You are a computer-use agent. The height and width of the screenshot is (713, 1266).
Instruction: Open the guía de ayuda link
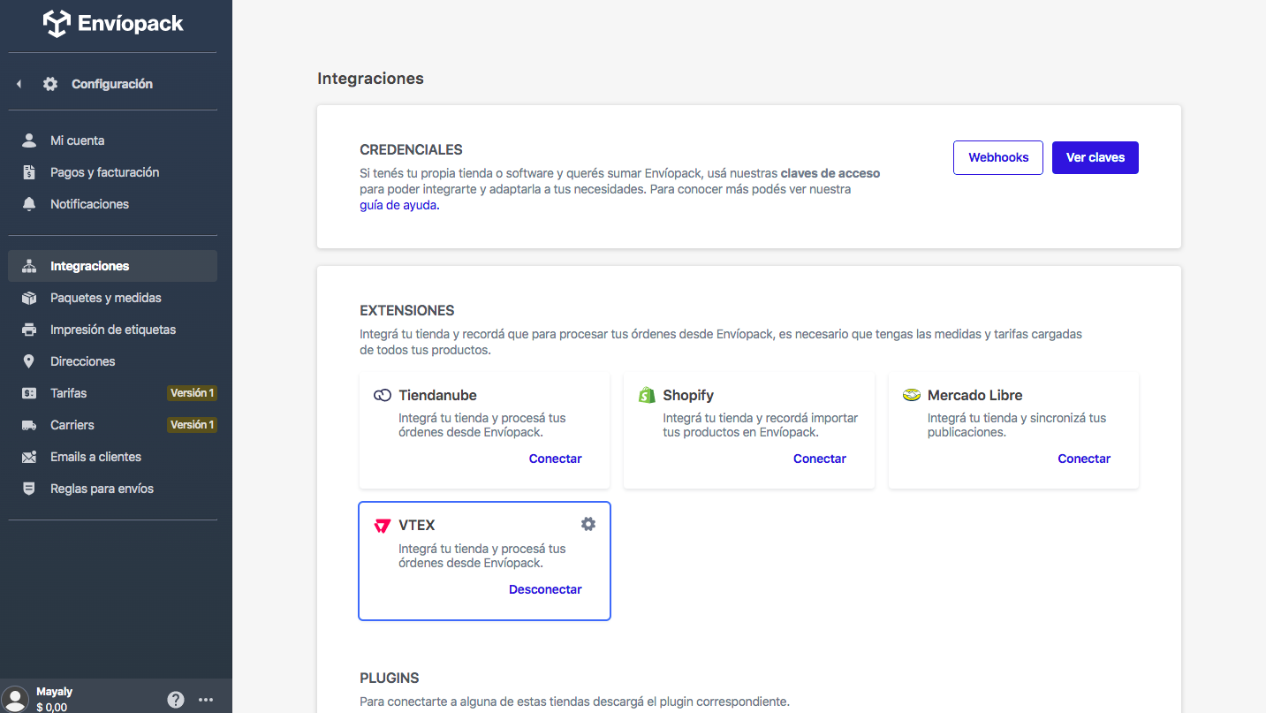[x=398, y=205]
